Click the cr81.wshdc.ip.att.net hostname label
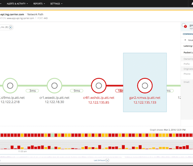The width and height of the screenshot is (193, 166). pos(99,98)
